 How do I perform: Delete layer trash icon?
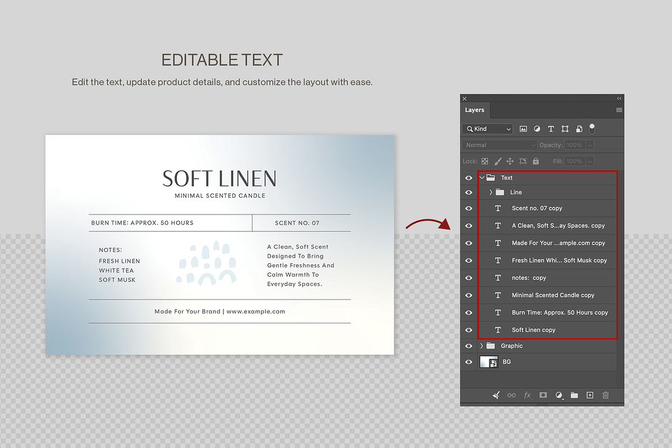tap(605, 395)
